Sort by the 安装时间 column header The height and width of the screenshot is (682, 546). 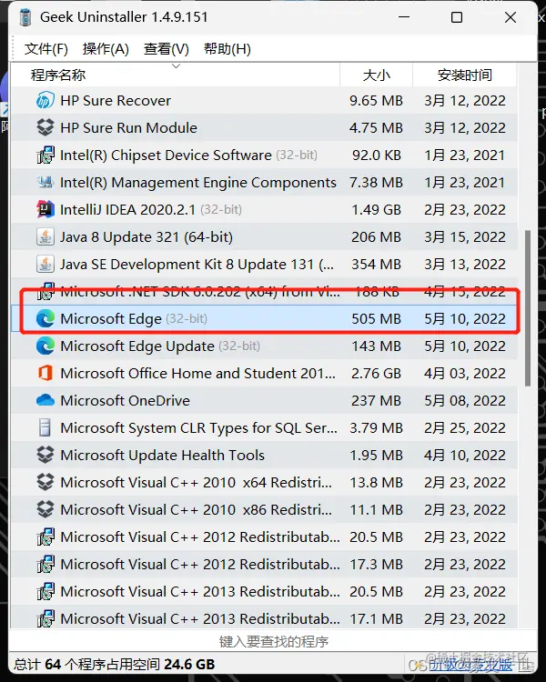click(465, 75)
